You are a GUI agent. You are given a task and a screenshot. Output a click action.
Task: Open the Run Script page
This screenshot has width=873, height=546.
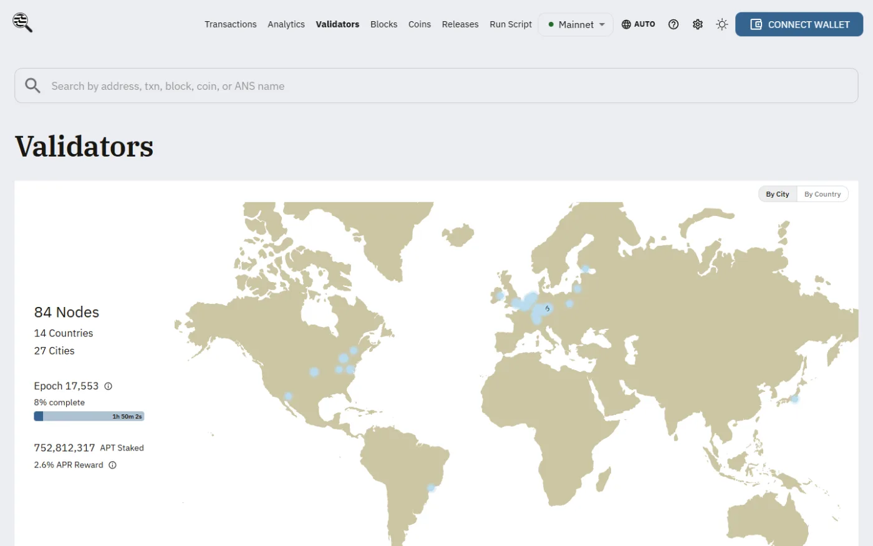click(511, 24)
